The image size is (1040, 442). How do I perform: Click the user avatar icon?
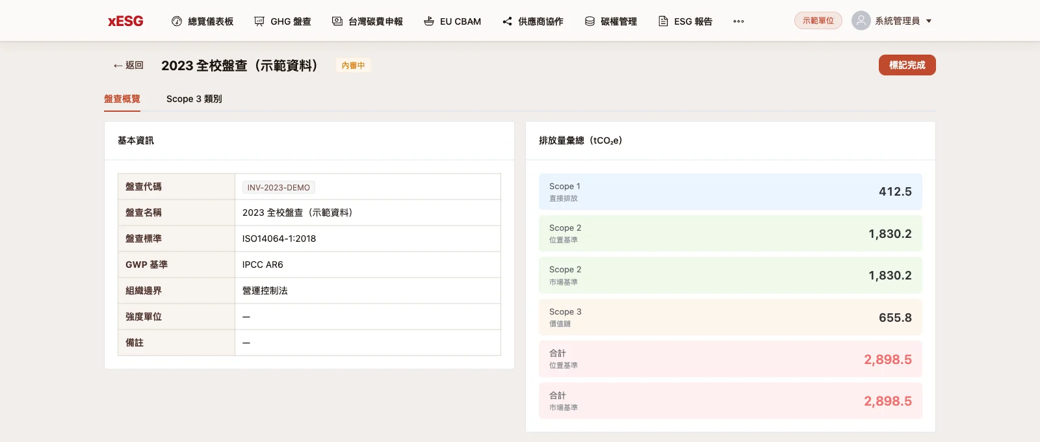(x=861, y=21)
